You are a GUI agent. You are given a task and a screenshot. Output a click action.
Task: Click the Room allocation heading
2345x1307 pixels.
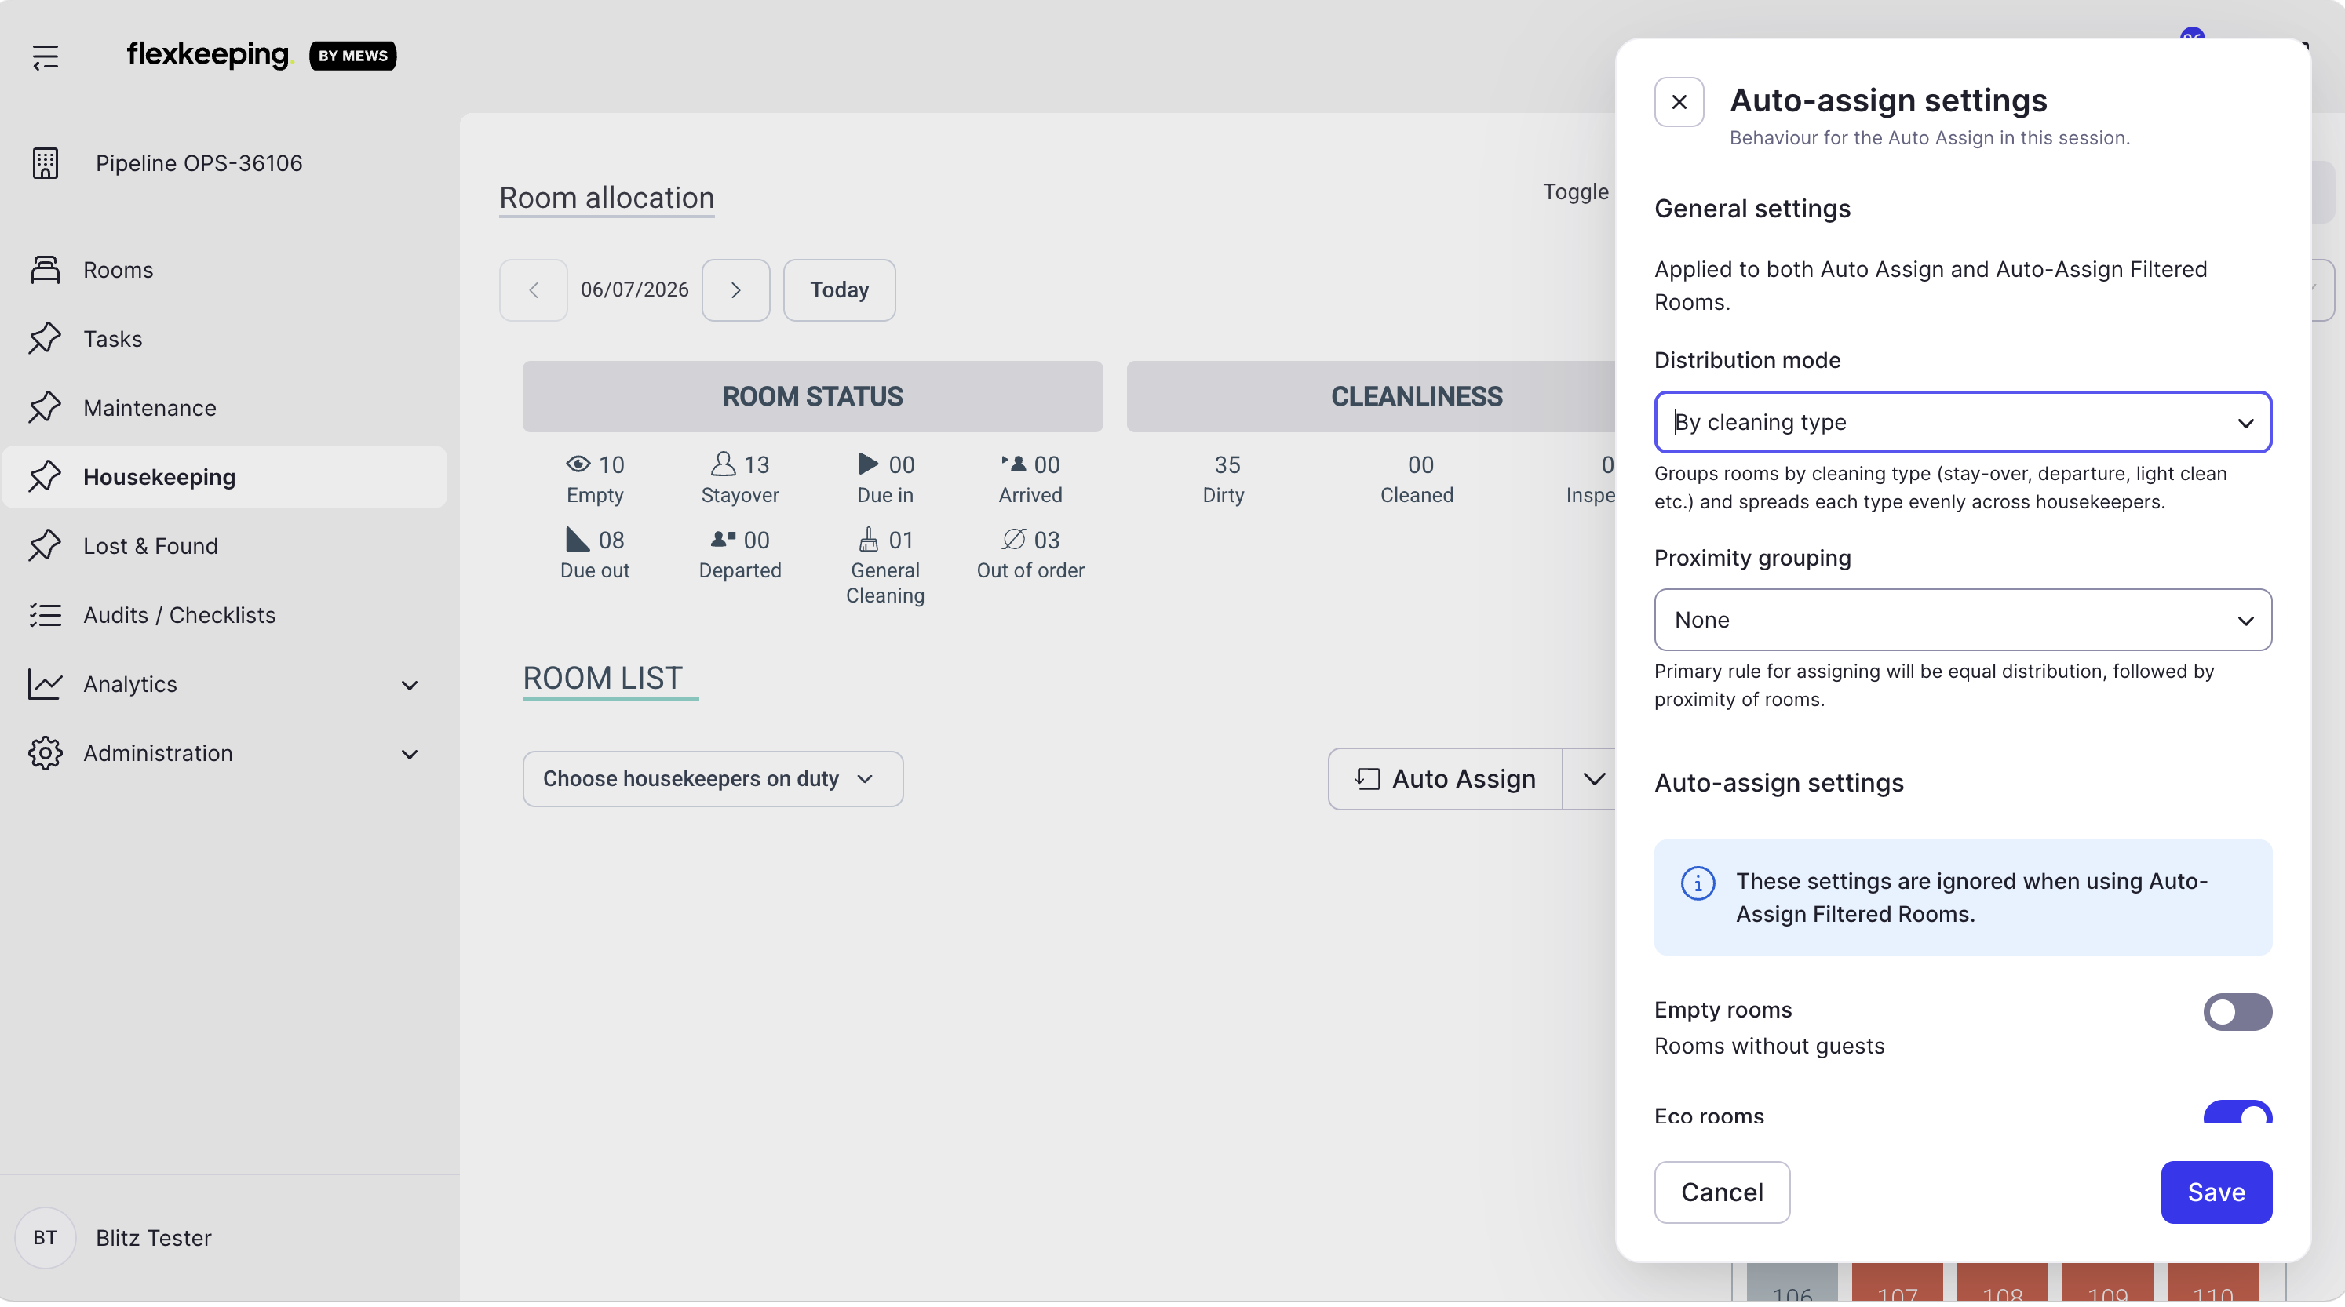[x=607, y=198]
